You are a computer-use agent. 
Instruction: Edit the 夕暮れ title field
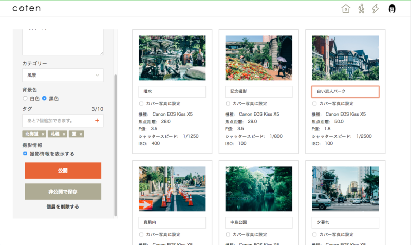[x=345, y=222]
